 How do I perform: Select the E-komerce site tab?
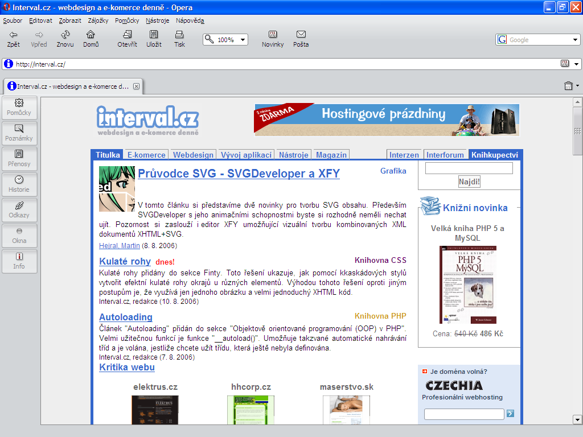146,155
